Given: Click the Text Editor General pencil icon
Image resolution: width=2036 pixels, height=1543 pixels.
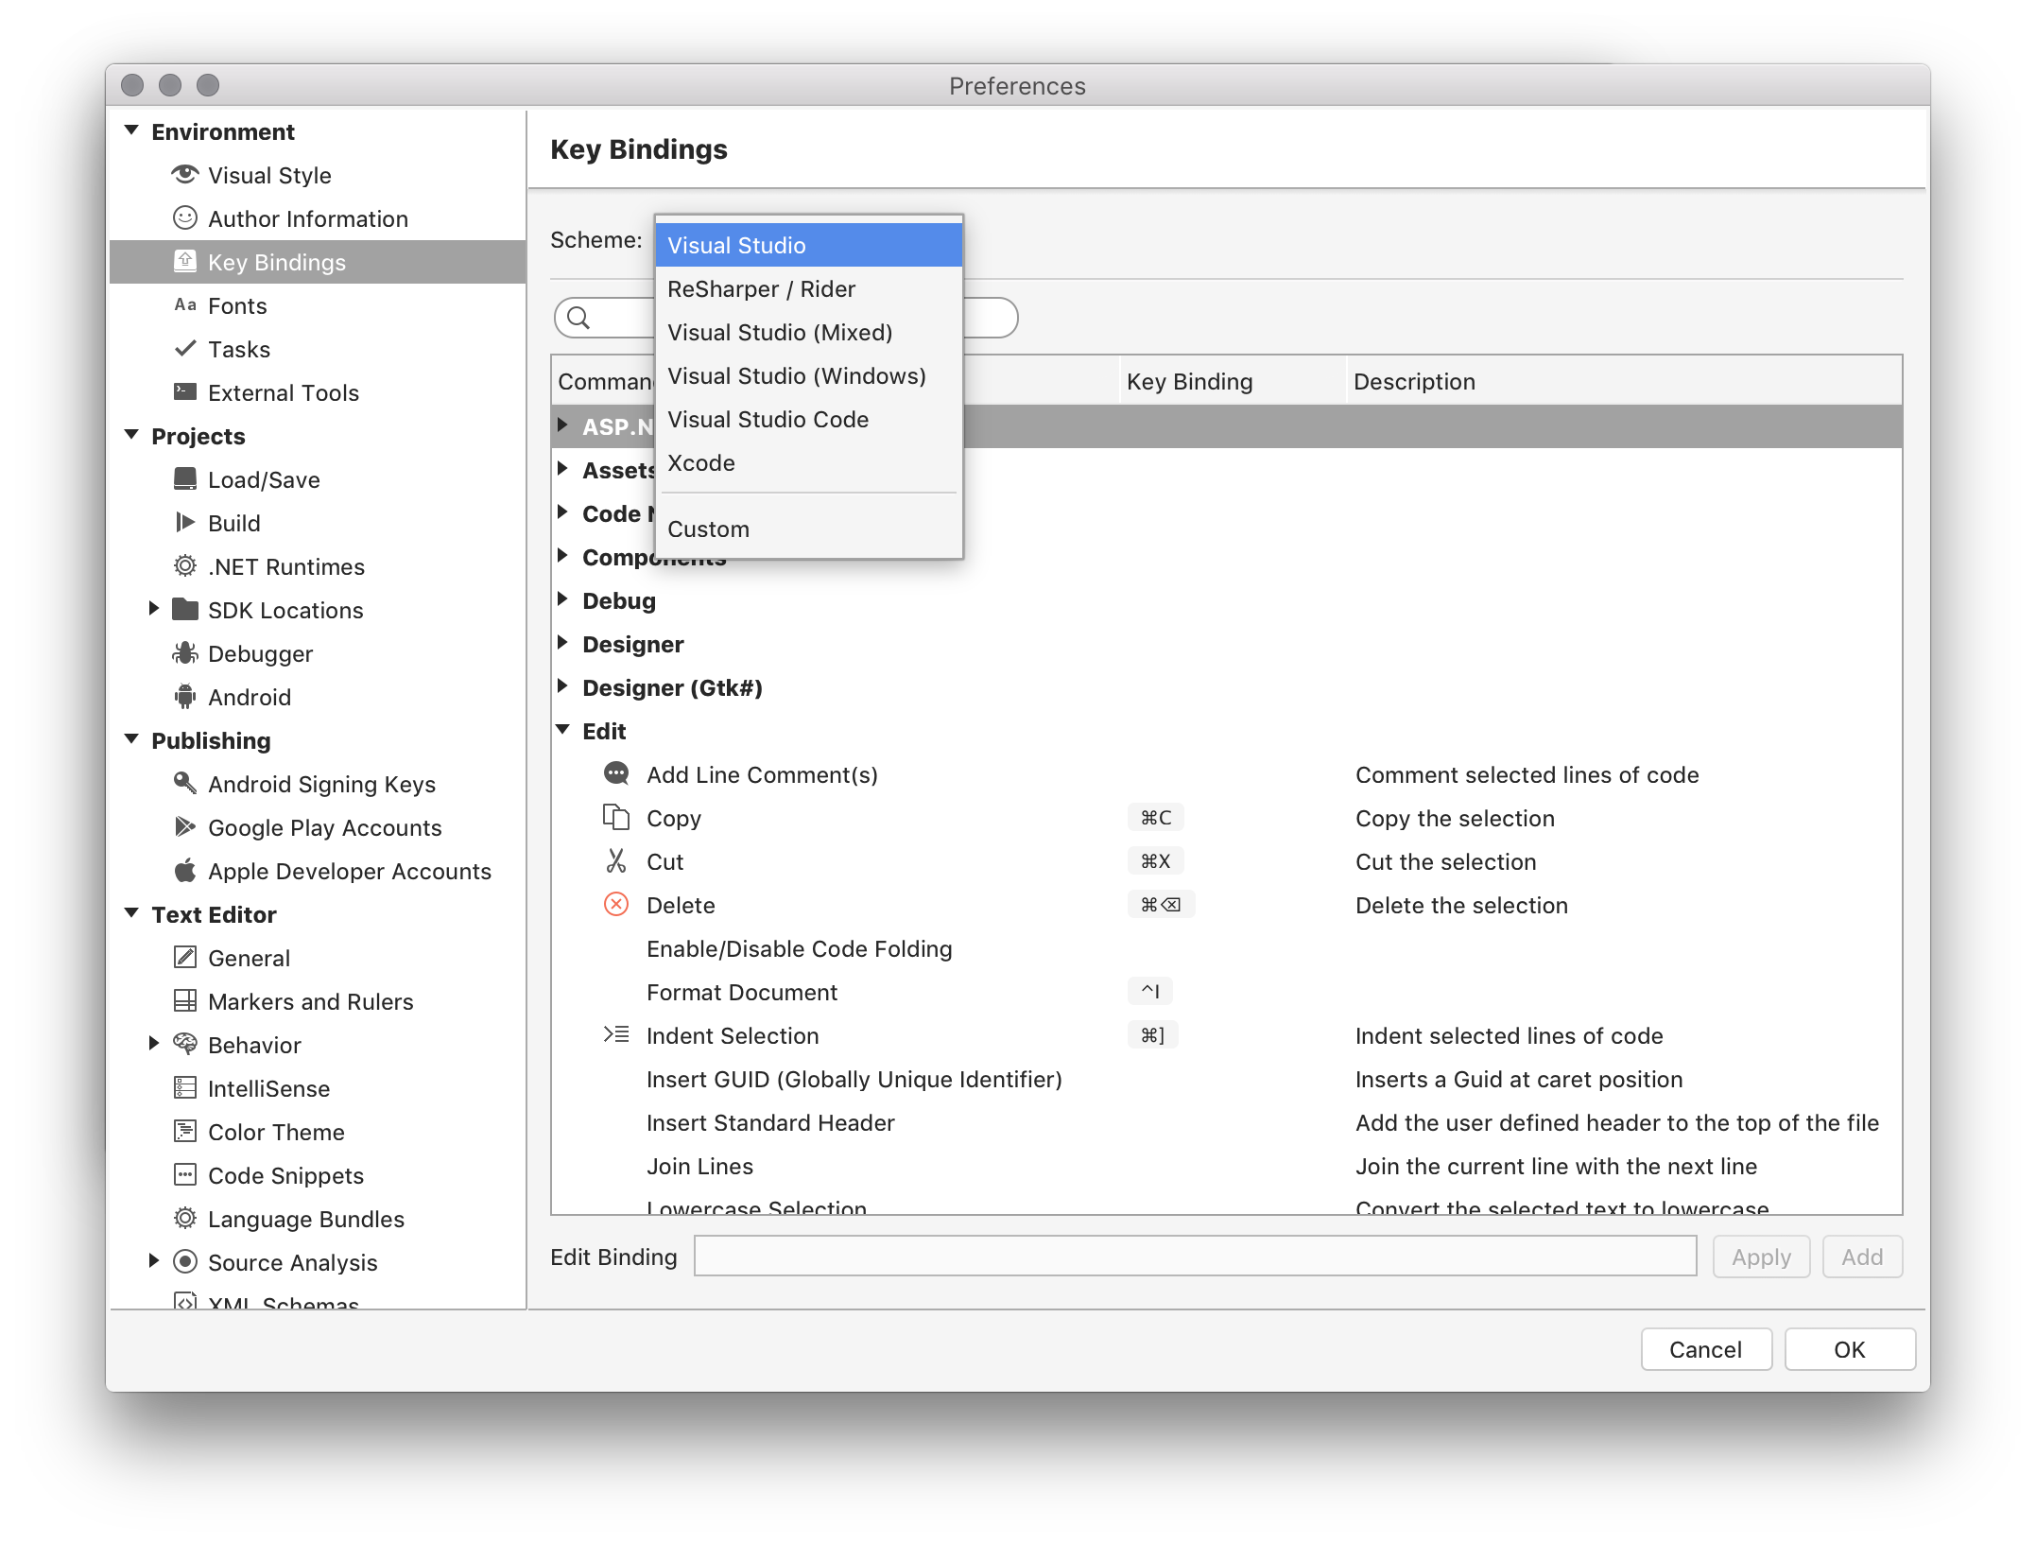Looking at the screenshot, I should [185, 958].
